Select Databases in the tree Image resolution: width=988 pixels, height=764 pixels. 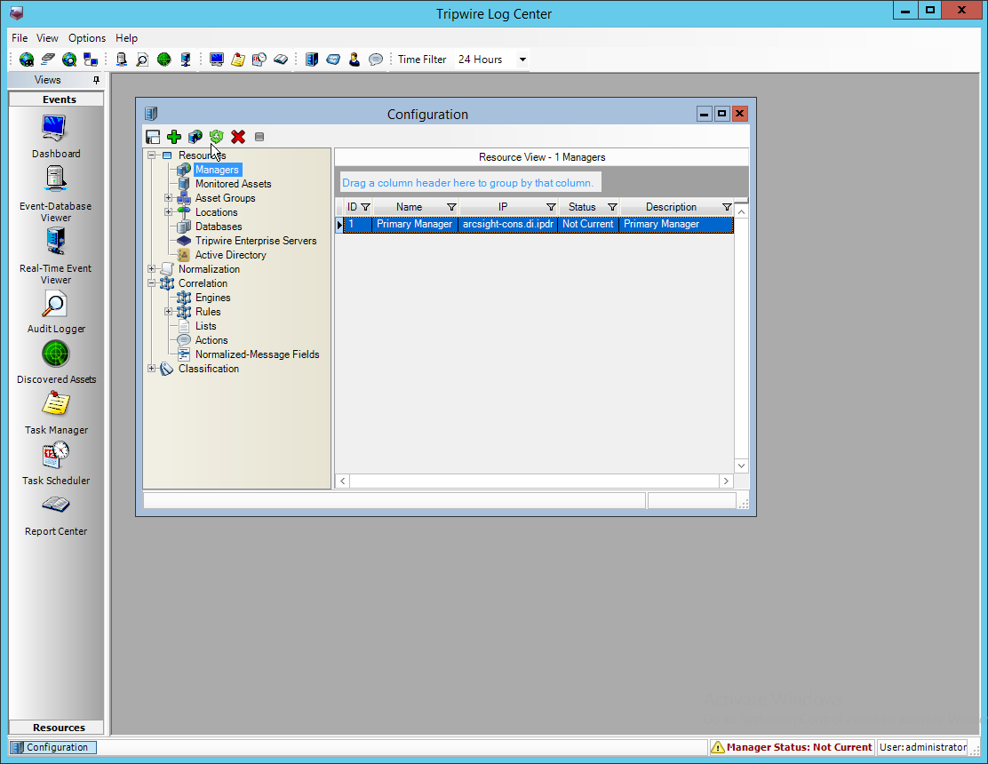tap(219, 227)
